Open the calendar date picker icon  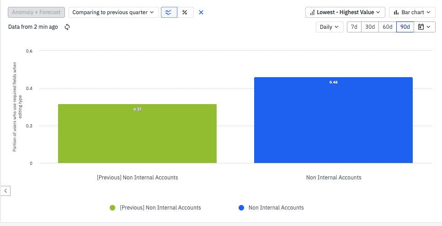click(x=425, y=27)
